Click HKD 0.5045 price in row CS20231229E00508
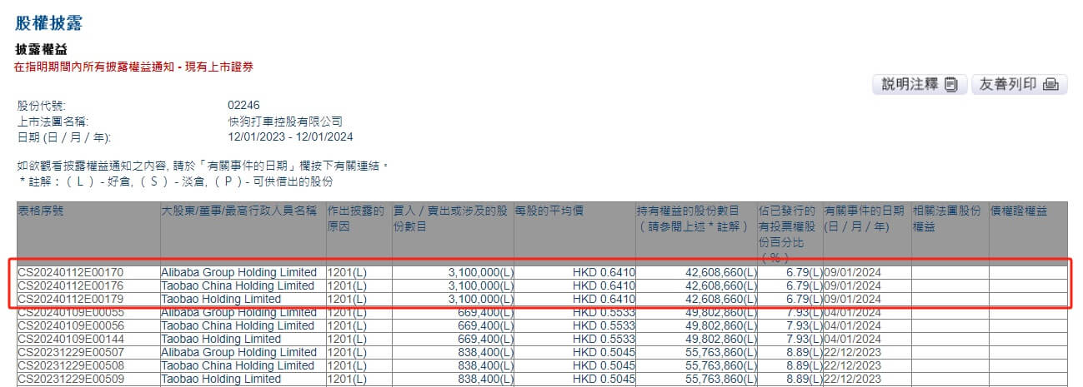The height and width of the screenshot is (387, 1083). tap(603, 365)
